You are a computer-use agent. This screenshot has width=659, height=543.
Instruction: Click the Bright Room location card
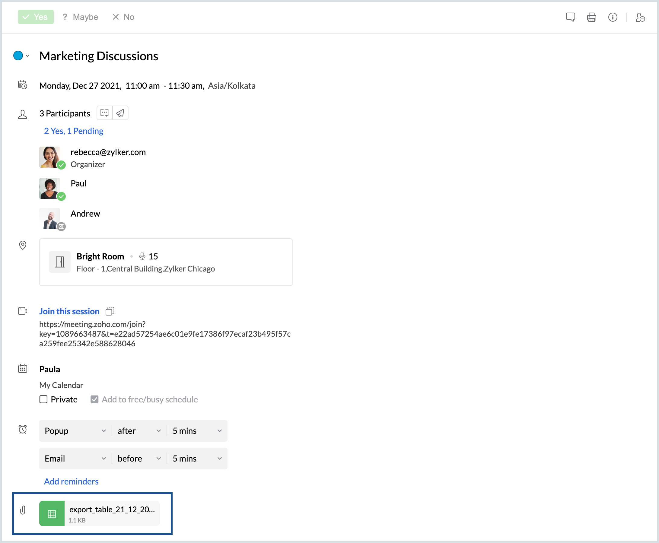(166, 262)
